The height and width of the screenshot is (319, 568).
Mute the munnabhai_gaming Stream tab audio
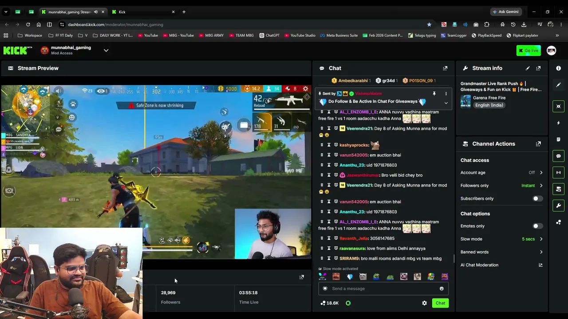96,12
